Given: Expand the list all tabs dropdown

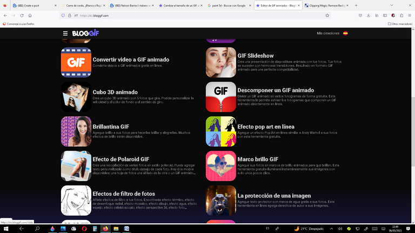Looking at the screenshot, I should (392, 5).
